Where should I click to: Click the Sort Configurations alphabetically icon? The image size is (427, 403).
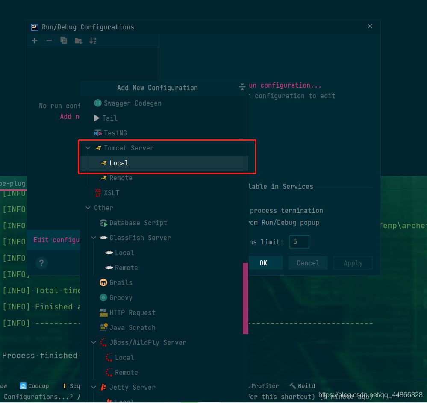click(x=93, y=41)
